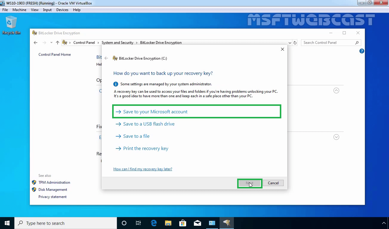Click the up one level arrow

coord(57,43)
